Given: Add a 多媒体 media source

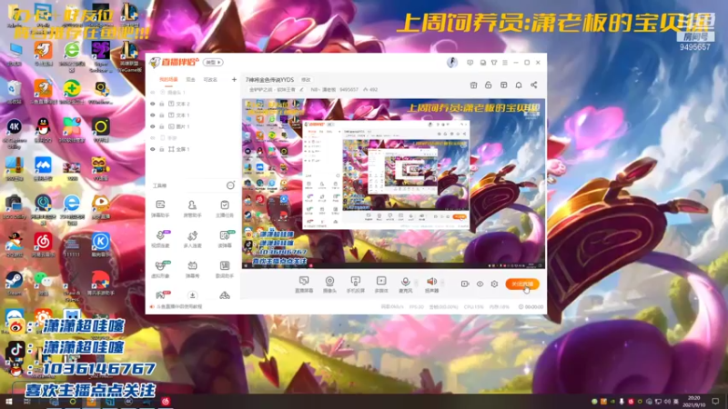Looking at the screenshot, I should click(381, 284).
